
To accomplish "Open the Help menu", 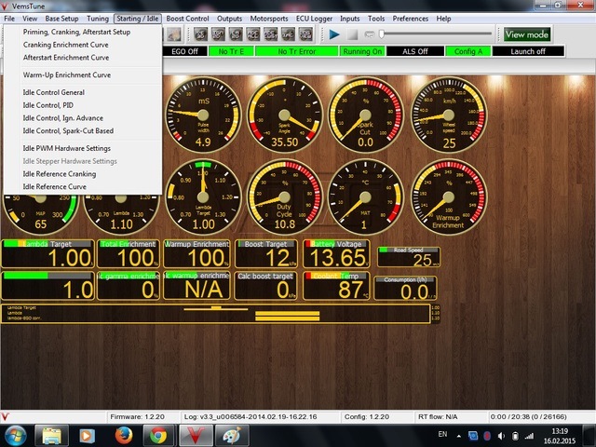I will (443, 19).
